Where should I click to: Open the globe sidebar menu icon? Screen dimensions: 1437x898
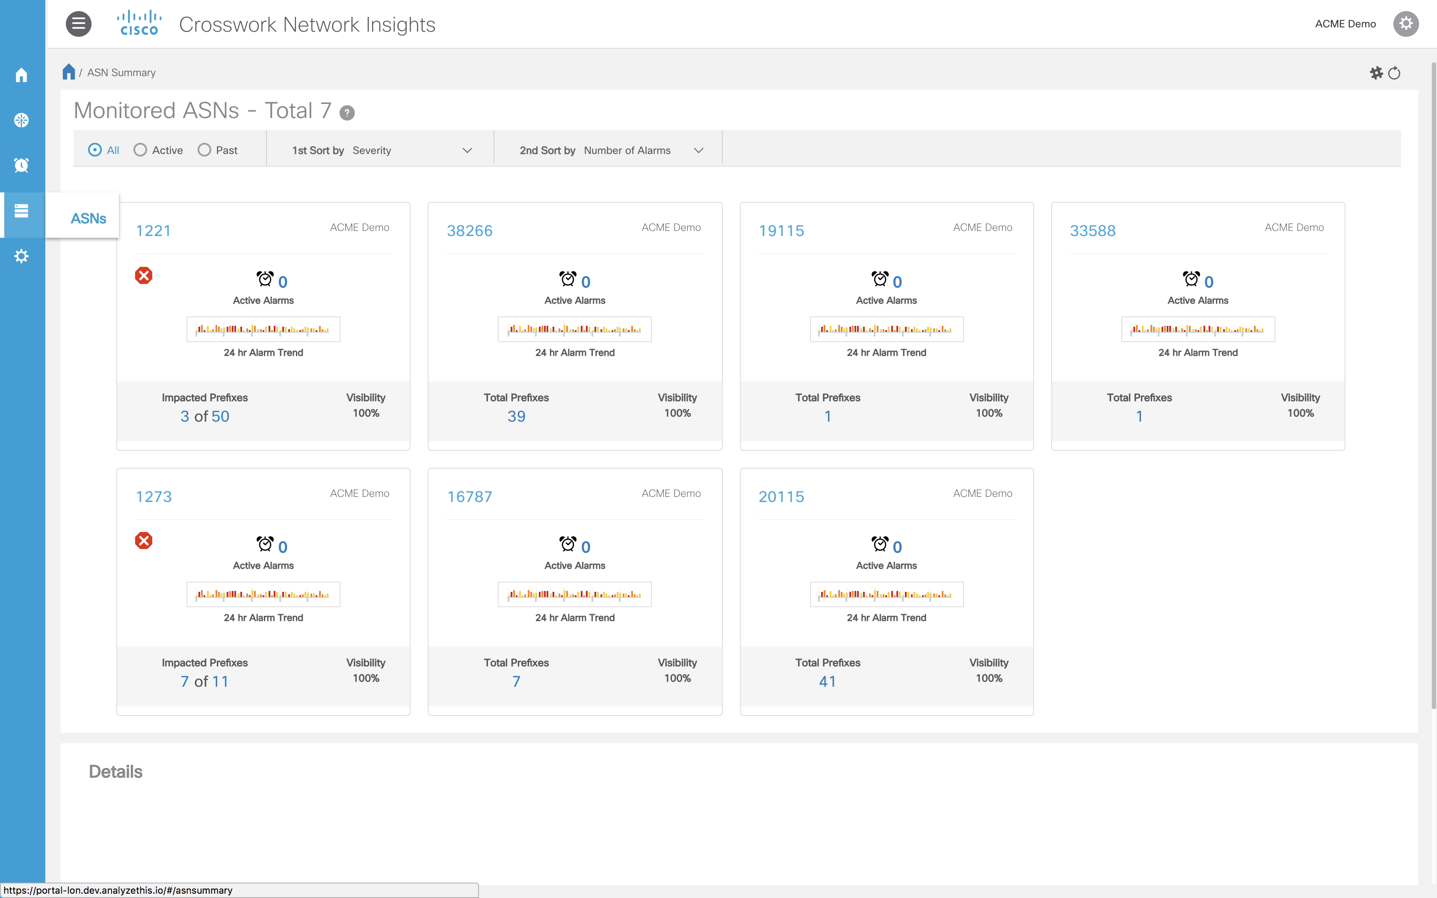21,120
